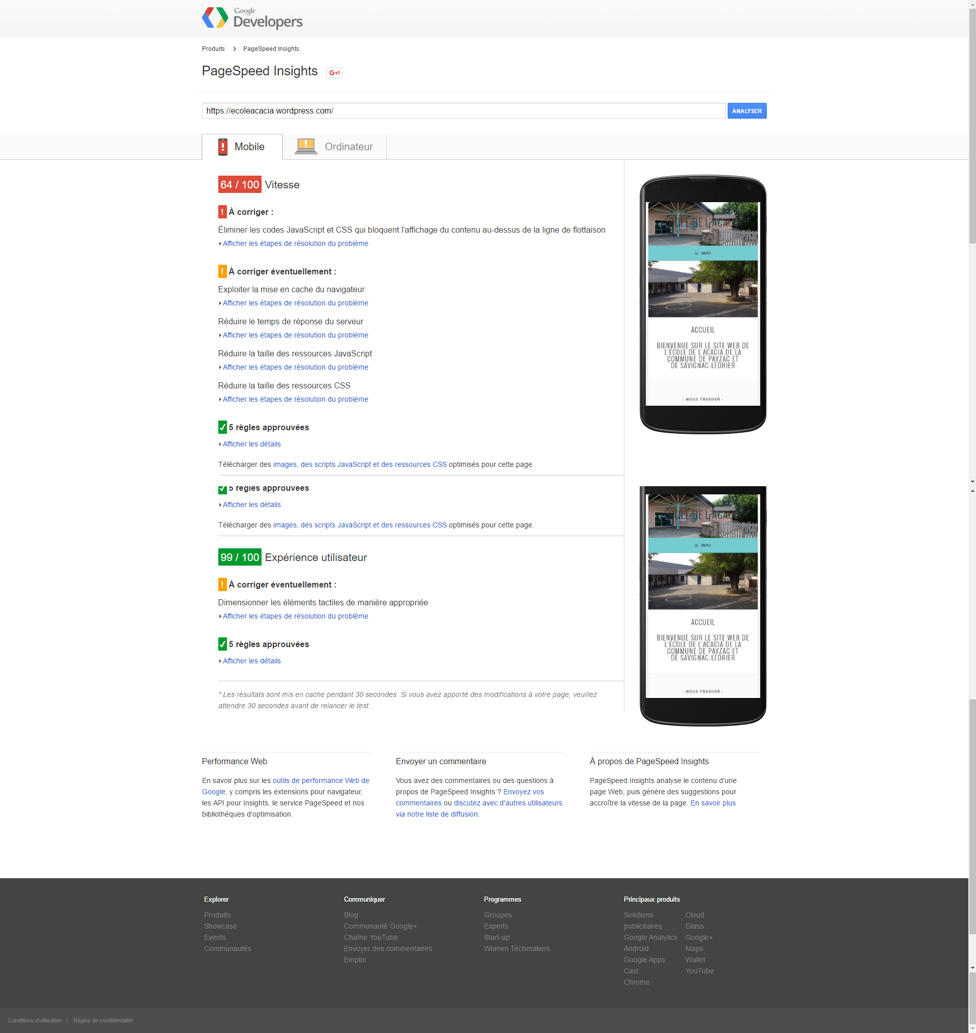Open footer Women Techmakers link
This screenshot has width=976, height=1033.
pos(516,948)
